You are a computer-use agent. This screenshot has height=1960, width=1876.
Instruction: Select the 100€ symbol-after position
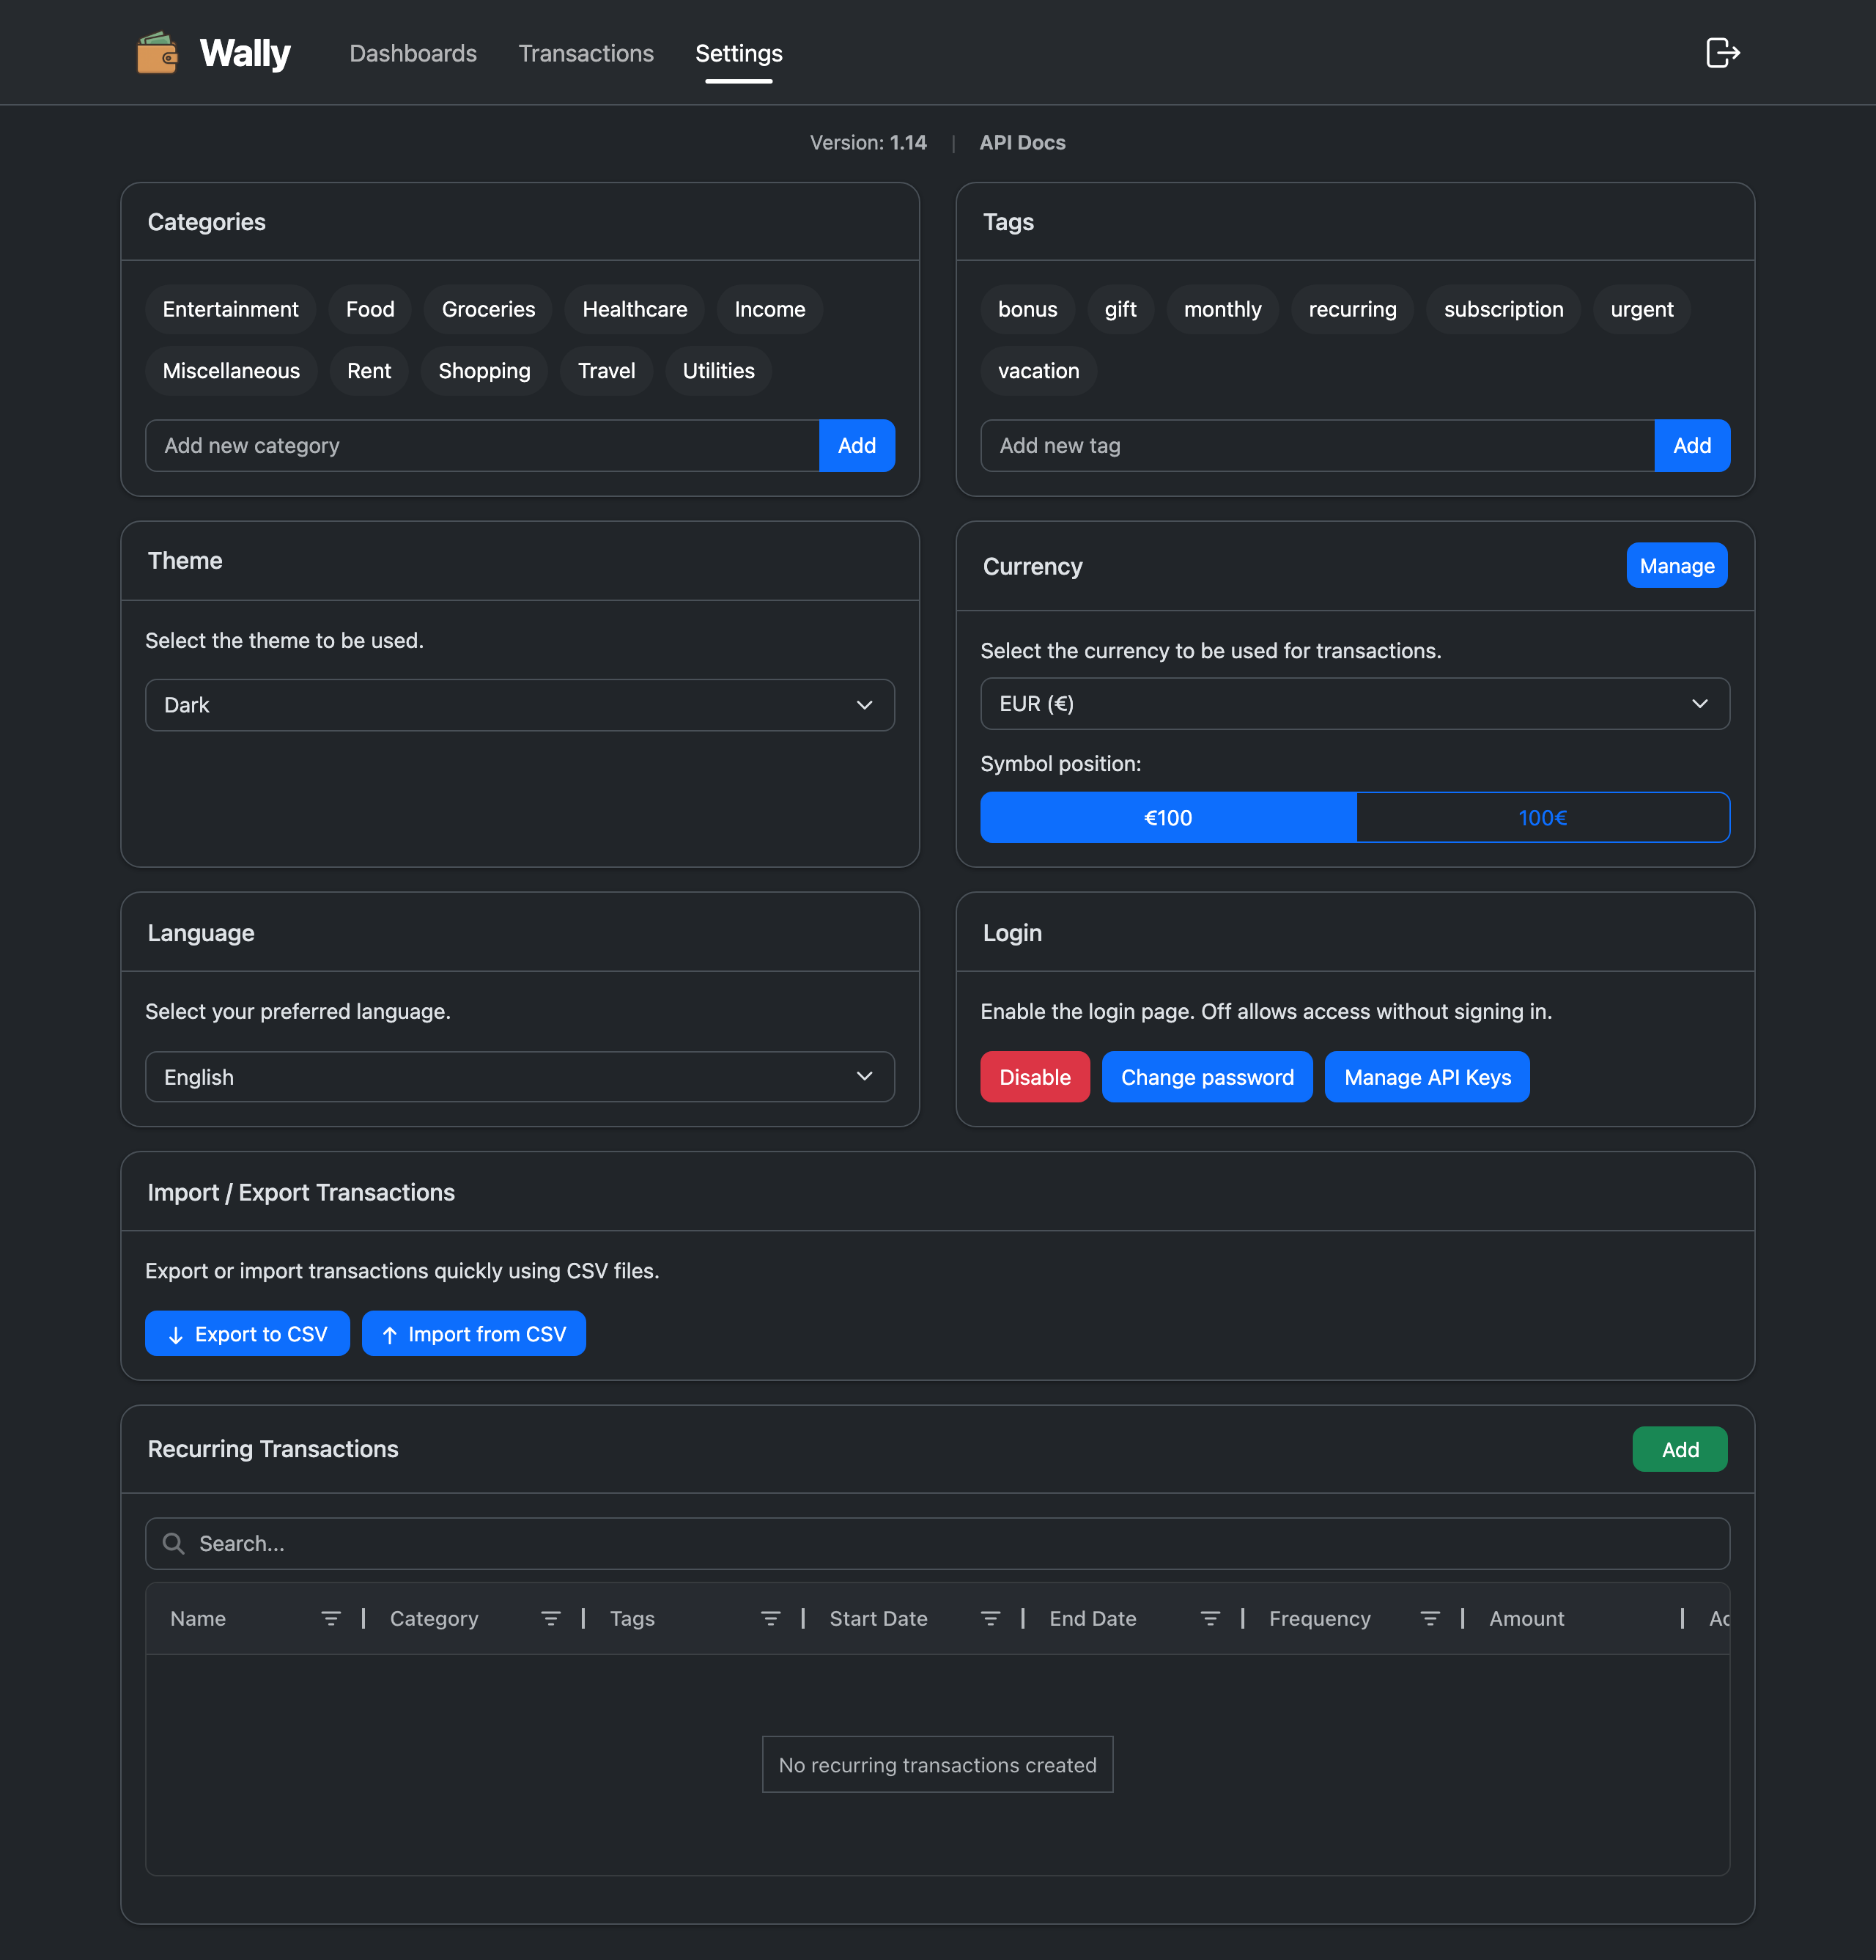pos(1542,817)
